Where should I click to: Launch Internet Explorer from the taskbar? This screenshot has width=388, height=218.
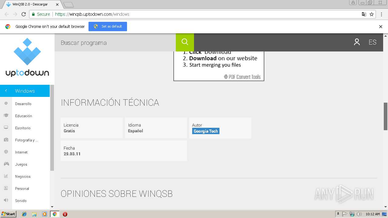coord(24,214)
